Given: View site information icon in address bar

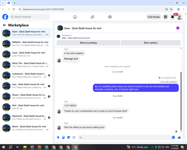Looking at the screenshot, I should [20, 9].
